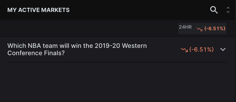The height and width of the screenshot is (102, 236).
Task: Expand the NBA Western Conference market row
Action: point(223,49)
